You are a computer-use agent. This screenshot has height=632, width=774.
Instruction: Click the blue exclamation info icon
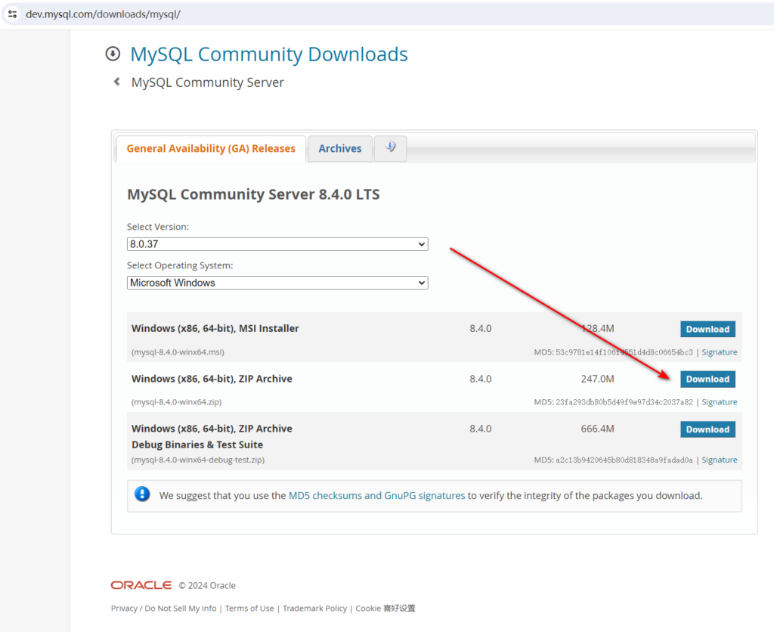(142, 494)
